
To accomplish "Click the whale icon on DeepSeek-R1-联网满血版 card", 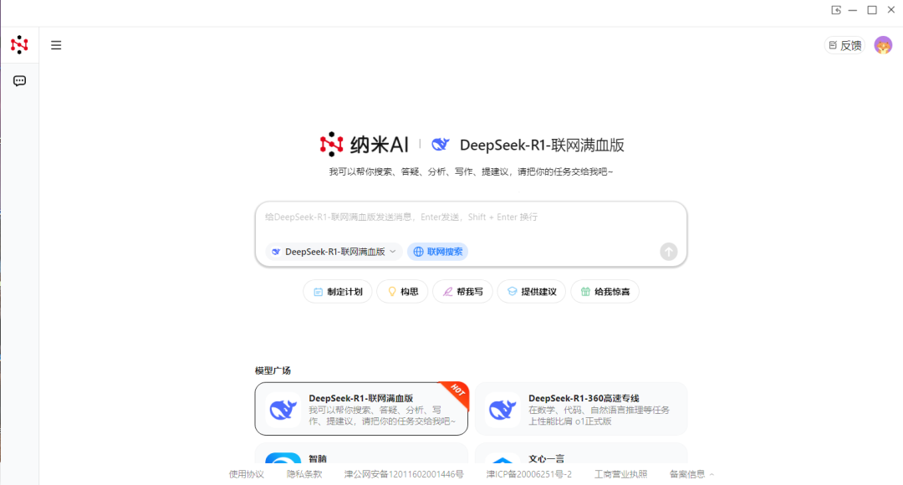I will tap(283, 410).
